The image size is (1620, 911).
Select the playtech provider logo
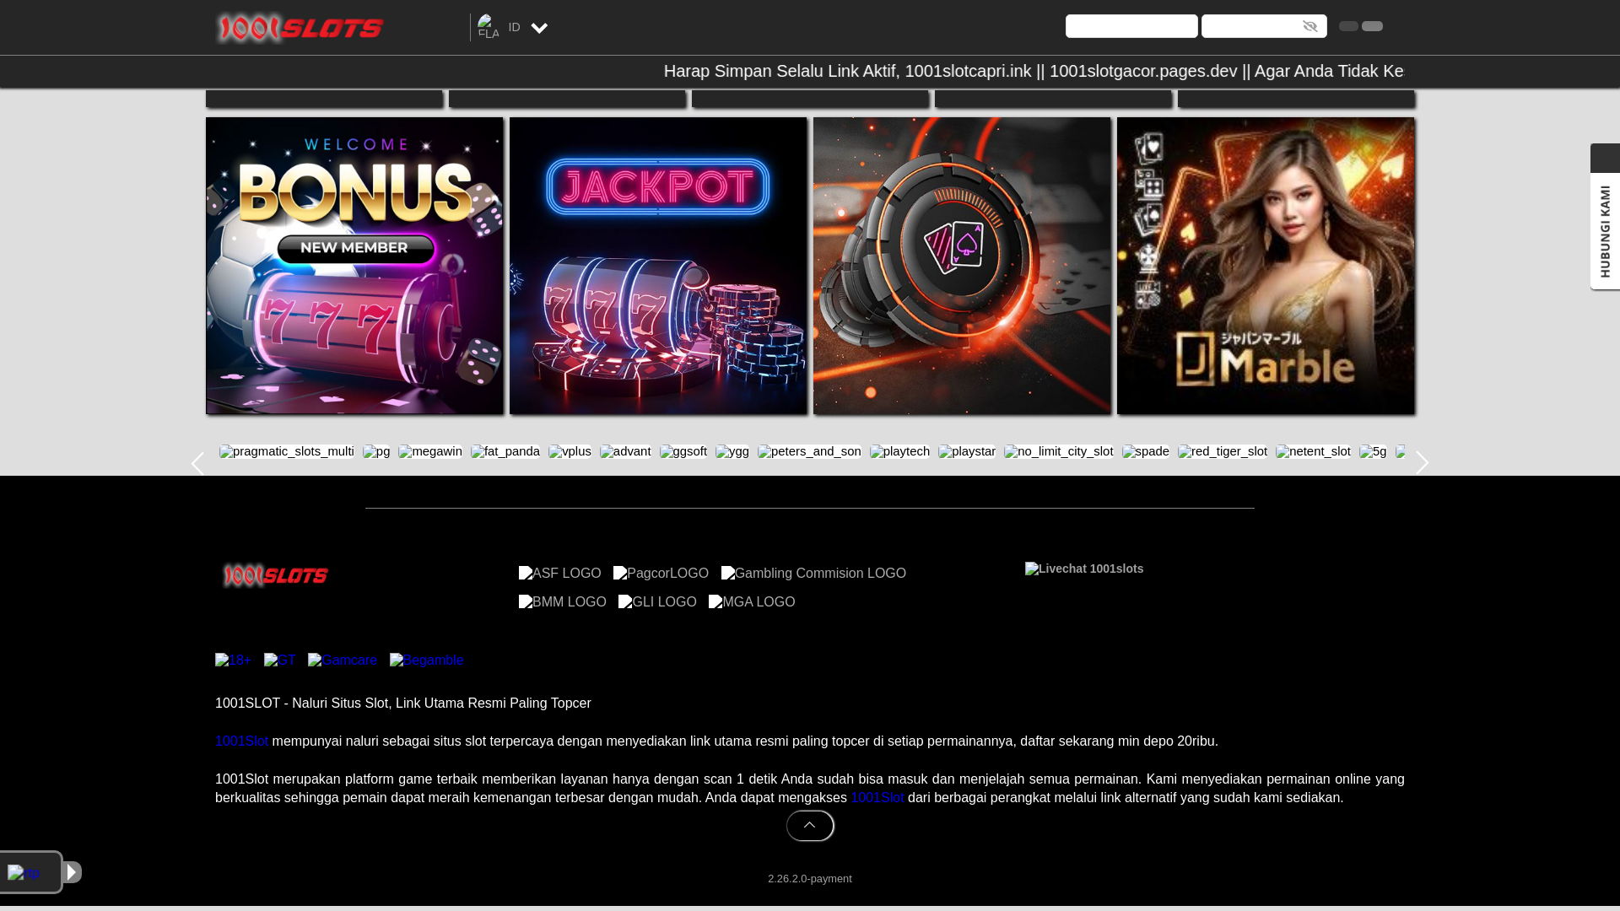click(x=899, y=451)
